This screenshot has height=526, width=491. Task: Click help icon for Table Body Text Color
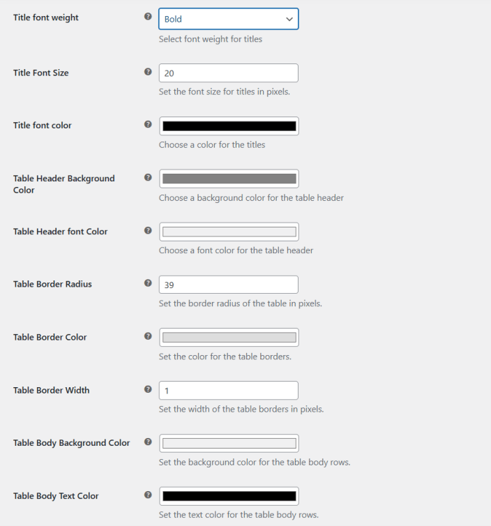[148, 495]
